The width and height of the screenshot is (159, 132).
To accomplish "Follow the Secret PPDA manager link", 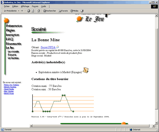I will click(x=48, y=47).
